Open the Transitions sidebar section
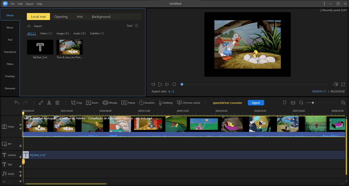Viewport: 349px width, 186px height. coord(10,52)
